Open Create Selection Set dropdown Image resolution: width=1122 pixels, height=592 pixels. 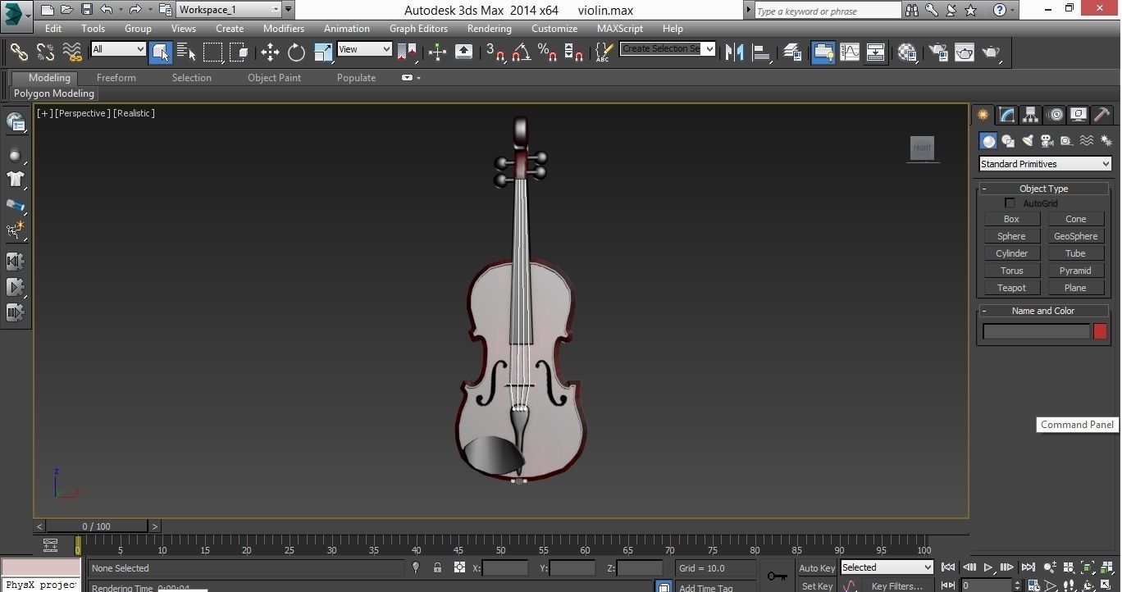(668, 48)
